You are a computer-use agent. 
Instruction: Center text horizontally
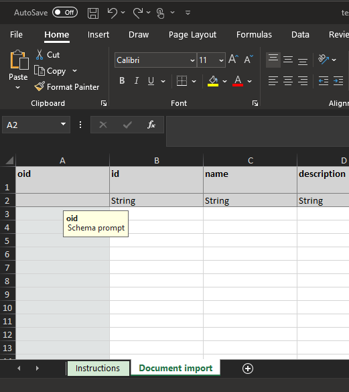coord(288,81)
